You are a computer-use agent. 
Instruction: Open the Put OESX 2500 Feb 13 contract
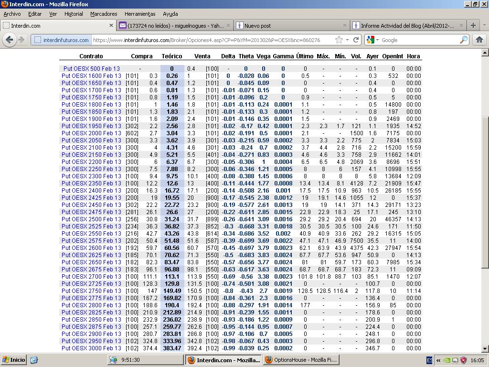click(x=91, y=219)
